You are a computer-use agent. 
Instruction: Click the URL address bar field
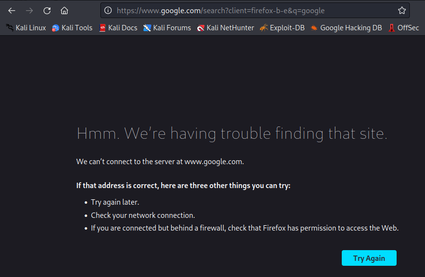255,11
